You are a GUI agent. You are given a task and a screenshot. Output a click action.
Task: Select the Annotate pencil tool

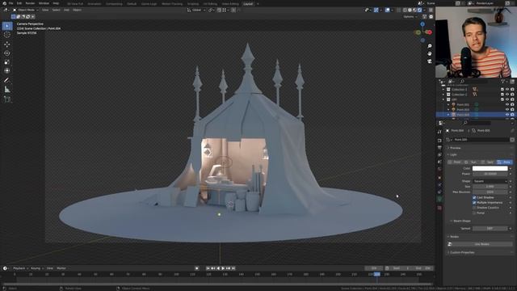7,80
